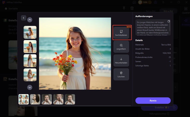Open the second baby portrait history thumbnail
190x117 pixels.
coord(58,99)
